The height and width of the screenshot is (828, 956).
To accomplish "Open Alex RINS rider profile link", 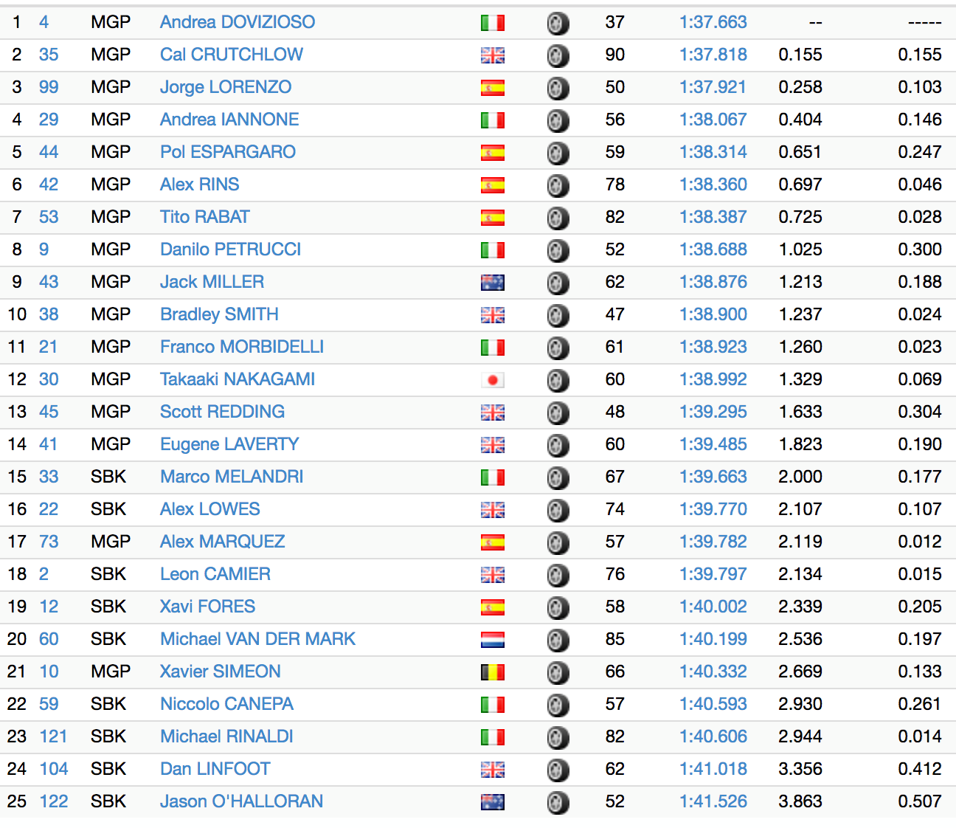I will click(x=199, y=184).
